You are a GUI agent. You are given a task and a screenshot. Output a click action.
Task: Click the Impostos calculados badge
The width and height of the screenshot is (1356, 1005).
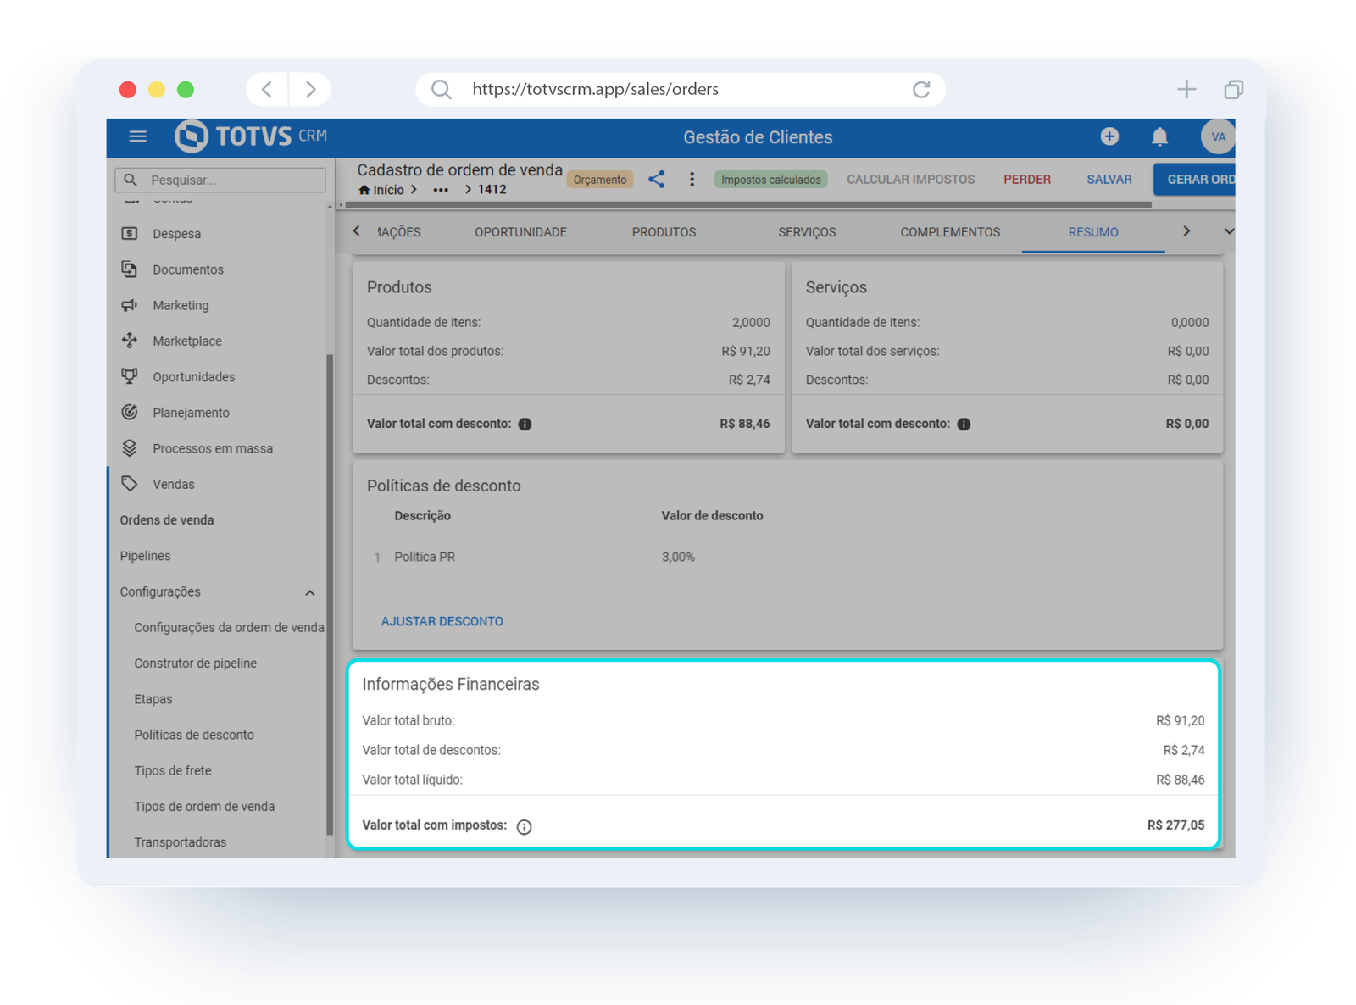770,180
